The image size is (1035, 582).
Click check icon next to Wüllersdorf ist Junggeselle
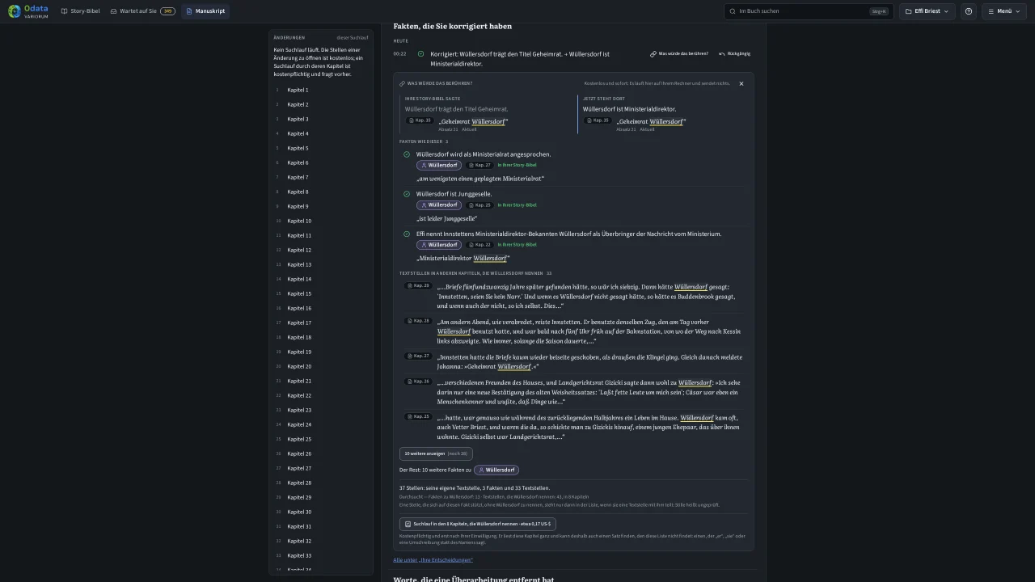[x=407, y=194]
